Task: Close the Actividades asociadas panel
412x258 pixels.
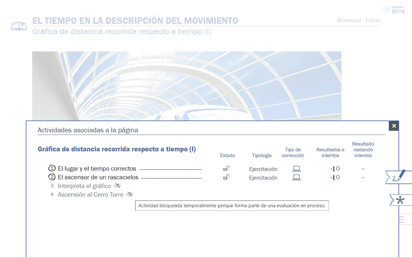Action: [x=394, y=126]
